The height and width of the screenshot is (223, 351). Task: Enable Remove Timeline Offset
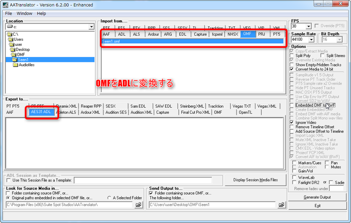point(292,127)
